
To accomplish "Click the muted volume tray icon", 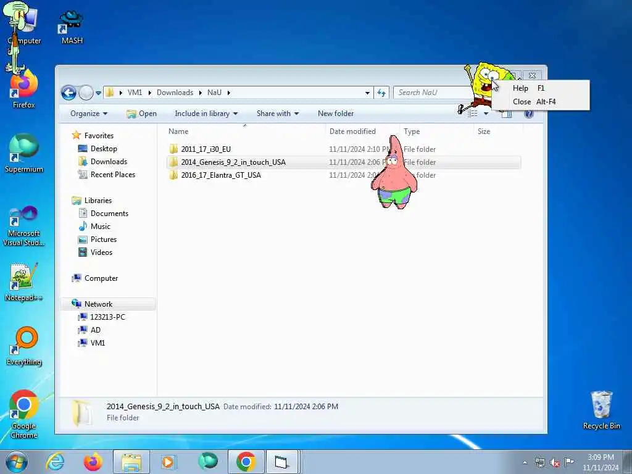I will [x=555, y=462].
